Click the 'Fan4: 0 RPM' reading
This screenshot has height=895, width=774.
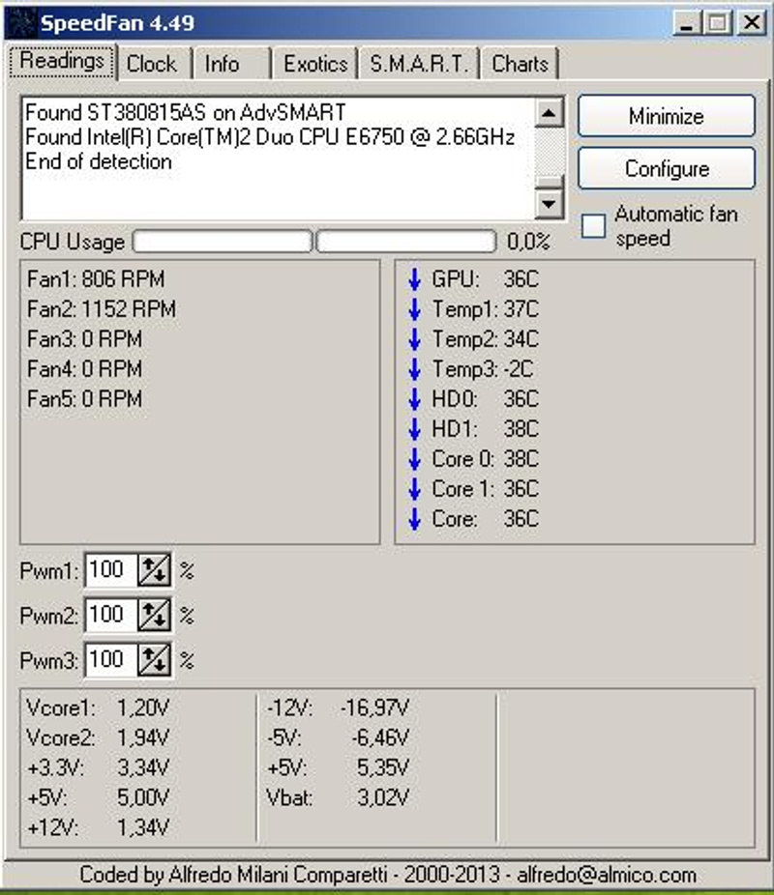[84, 369]
